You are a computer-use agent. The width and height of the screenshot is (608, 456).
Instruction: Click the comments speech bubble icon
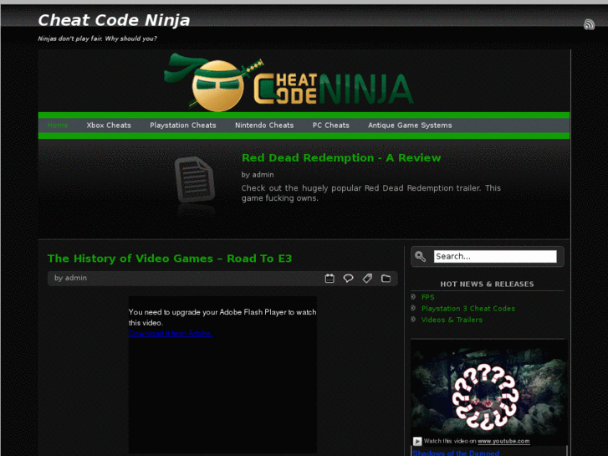pyautogui.click(x=348, y=279)
